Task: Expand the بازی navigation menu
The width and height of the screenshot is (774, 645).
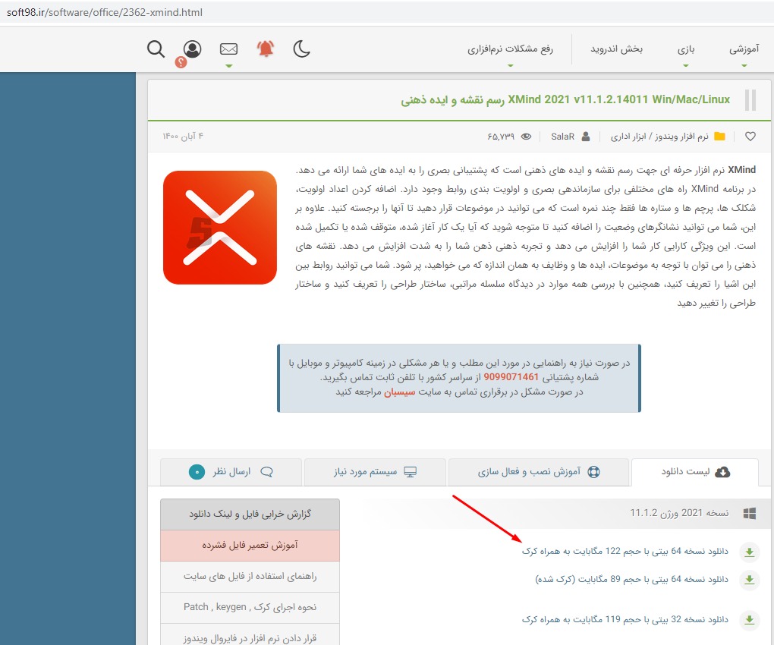Action: point(686,49)
